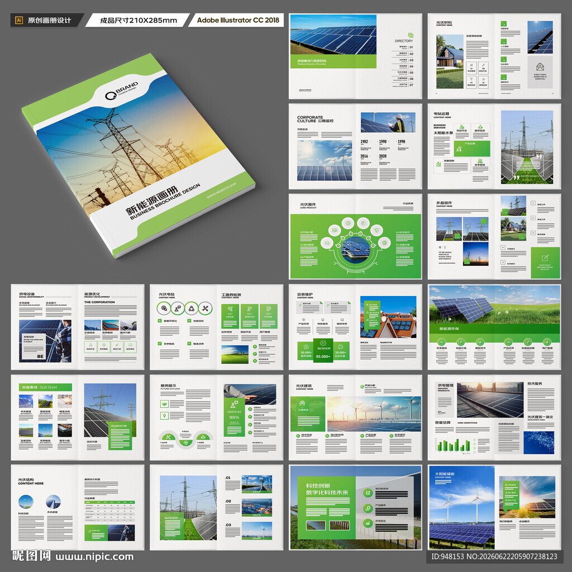This screenshot has height=572, width=572.
Task: Click the 新能源环保 green band title
Action: point(449,328)
